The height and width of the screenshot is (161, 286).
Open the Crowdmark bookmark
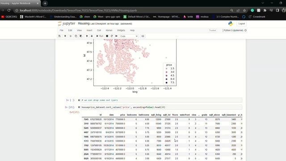pos(257,17)
